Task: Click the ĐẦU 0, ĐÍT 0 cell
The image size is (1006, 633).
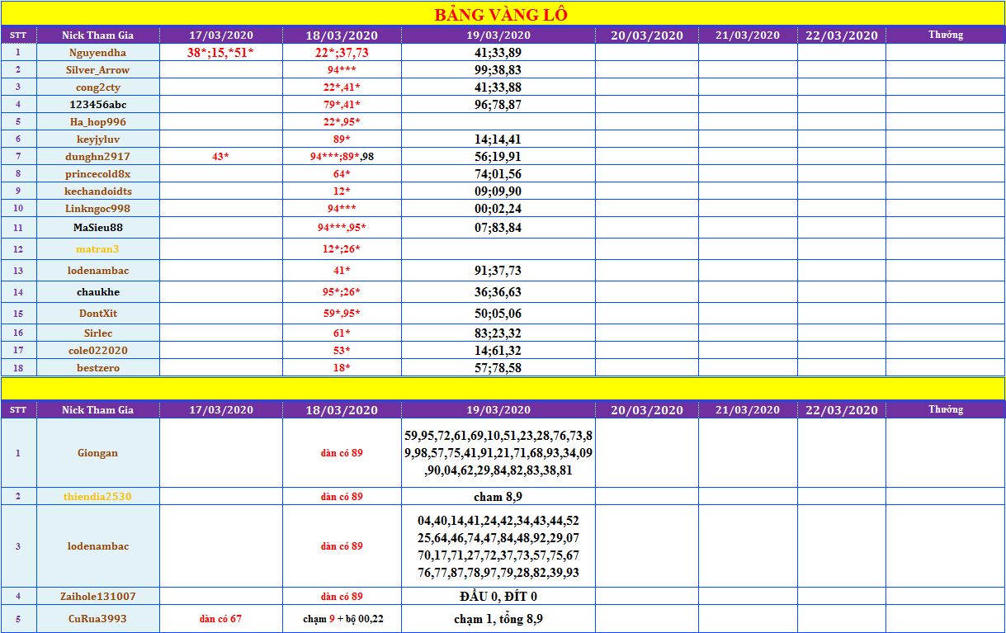Action: pyautogui.click(x=498, y=596)
